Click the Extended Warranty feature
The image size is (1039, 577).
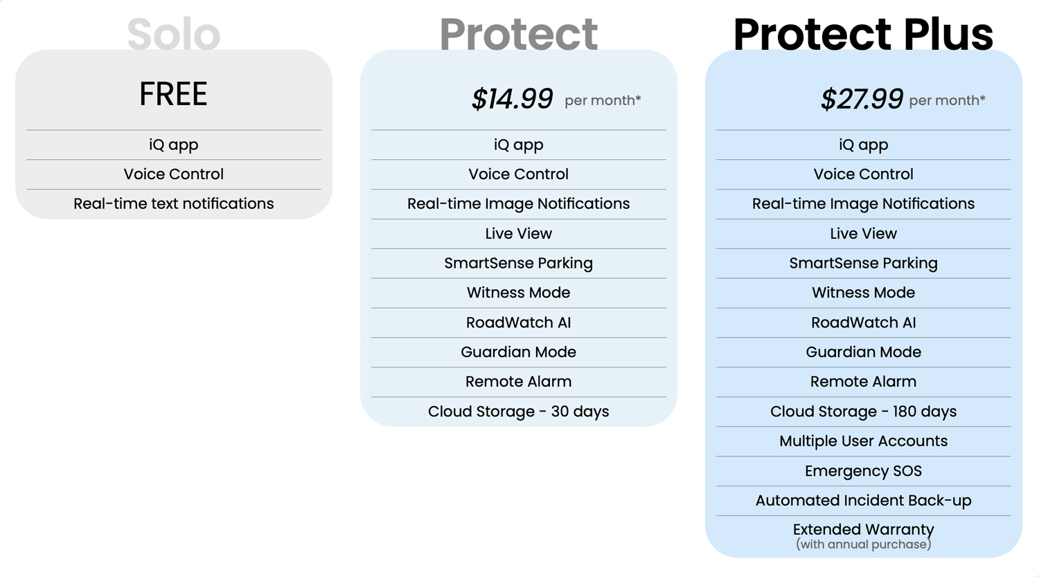[x=863, y=530]
